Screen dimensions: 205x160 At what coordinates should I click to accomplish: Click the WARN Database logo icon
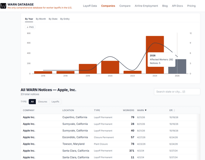(x=3, y=6)
